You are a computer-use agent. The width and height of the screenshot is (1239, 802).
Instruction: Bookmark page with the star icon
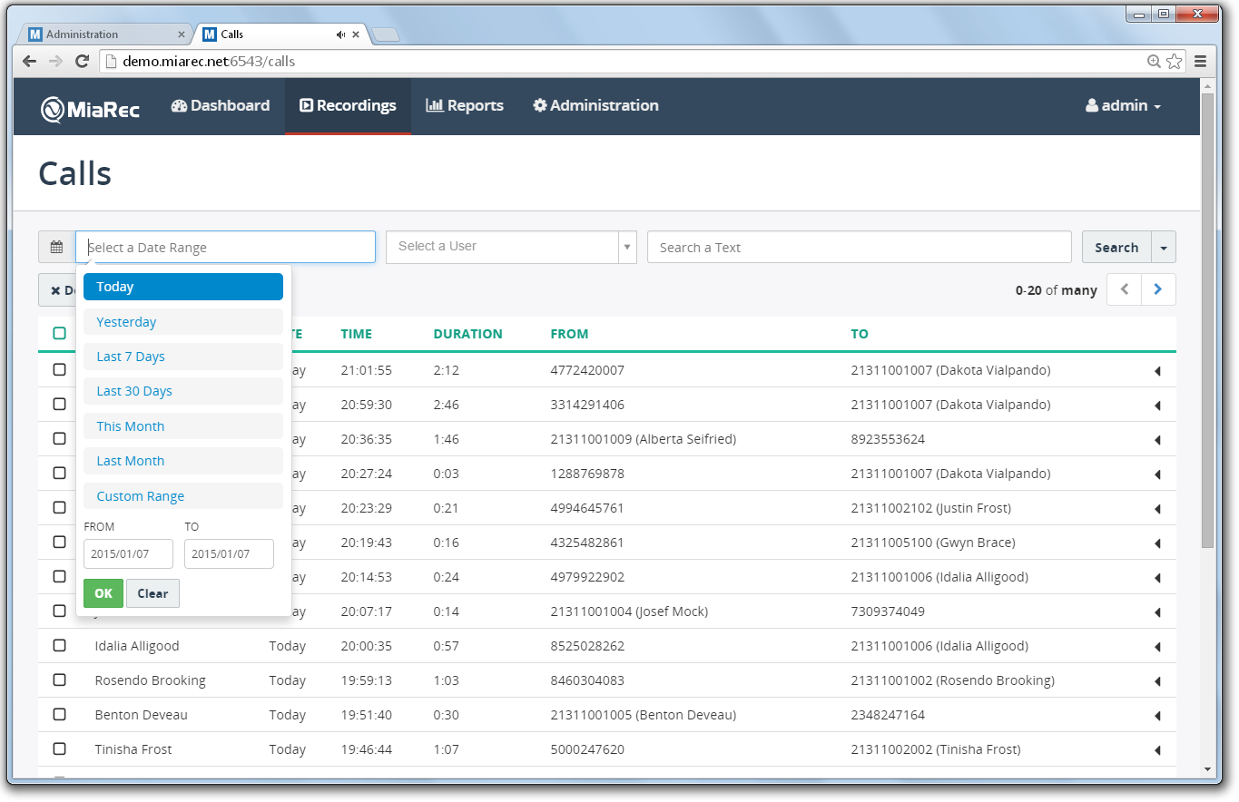pyautogui.click(x=1174, y=62)
